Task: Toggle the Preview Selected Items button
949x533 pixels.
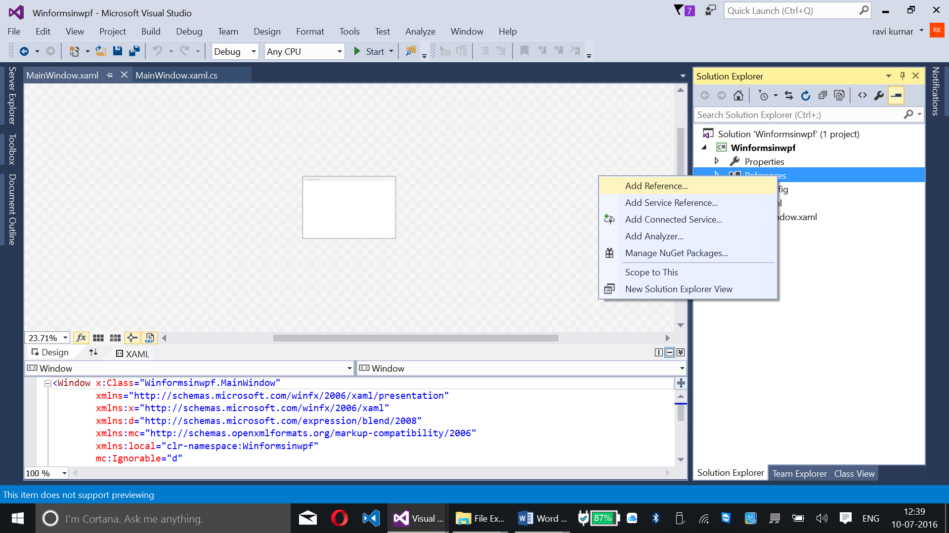Action: click(x=896, y=95)
